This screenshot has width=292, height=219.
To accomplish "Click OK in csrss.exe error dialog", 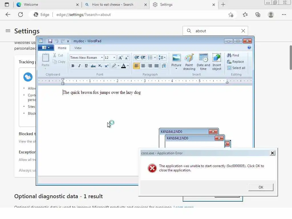I will click(x=261, y=187).
